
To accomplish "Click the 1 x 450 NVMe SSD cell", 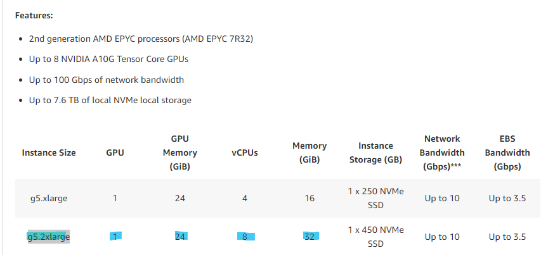I will click(375, 237).
